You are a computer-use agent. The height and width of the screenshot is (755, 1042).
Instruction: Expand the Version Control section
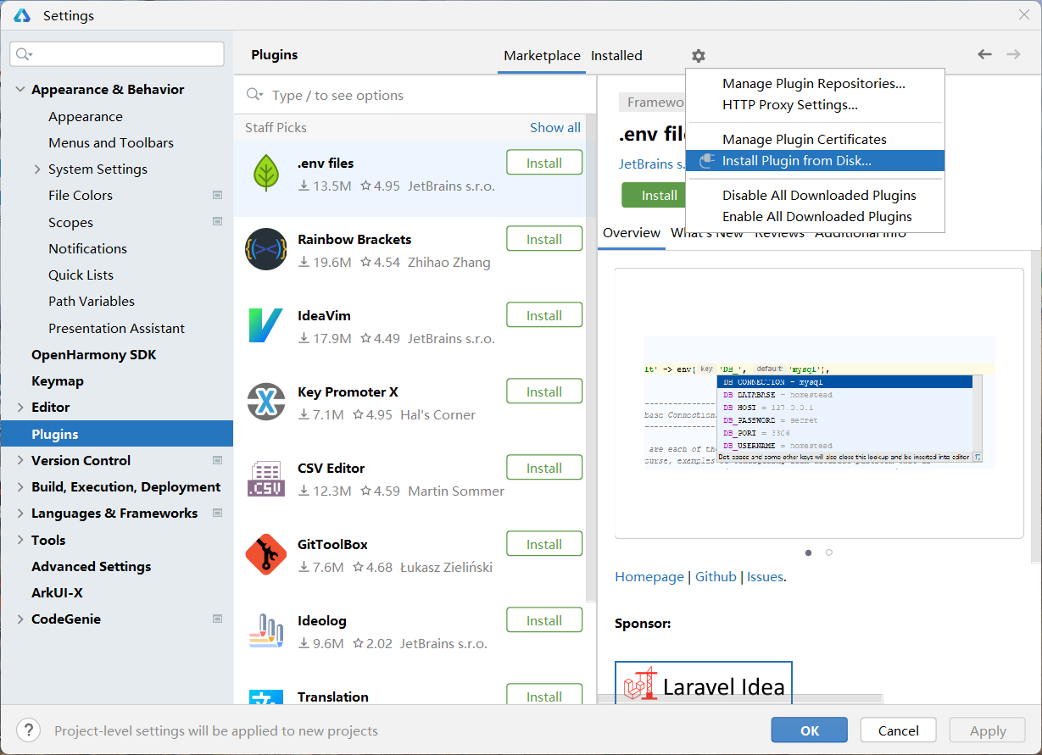pos(20,461)
